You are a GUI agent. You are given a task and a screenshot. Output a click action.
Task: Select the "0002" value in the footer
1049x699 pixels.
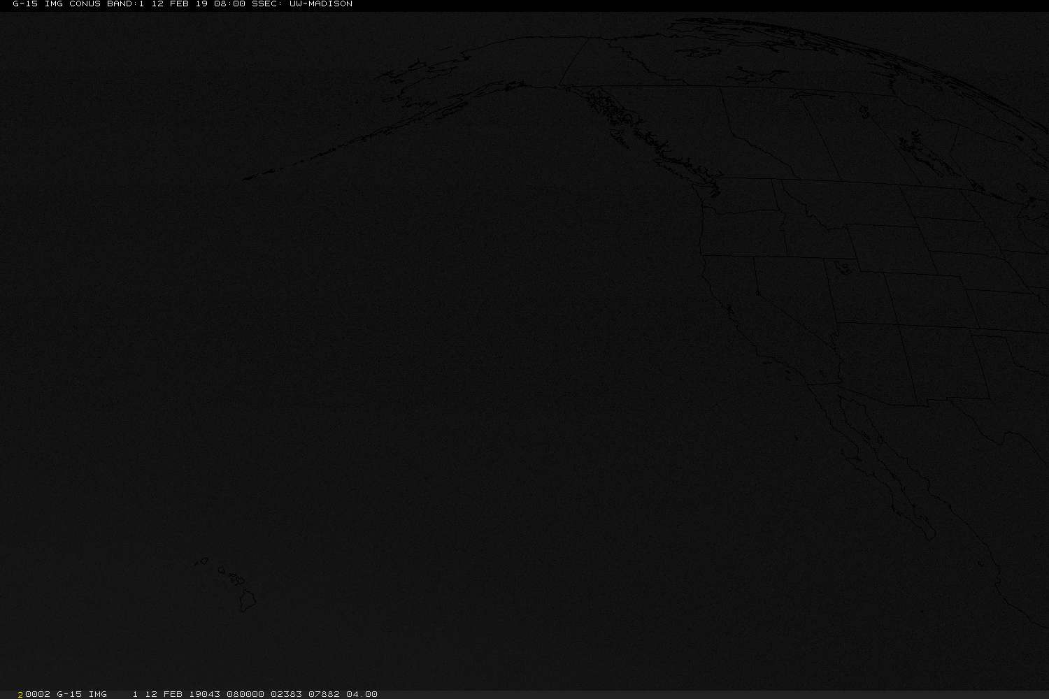[x=38, y=694]
